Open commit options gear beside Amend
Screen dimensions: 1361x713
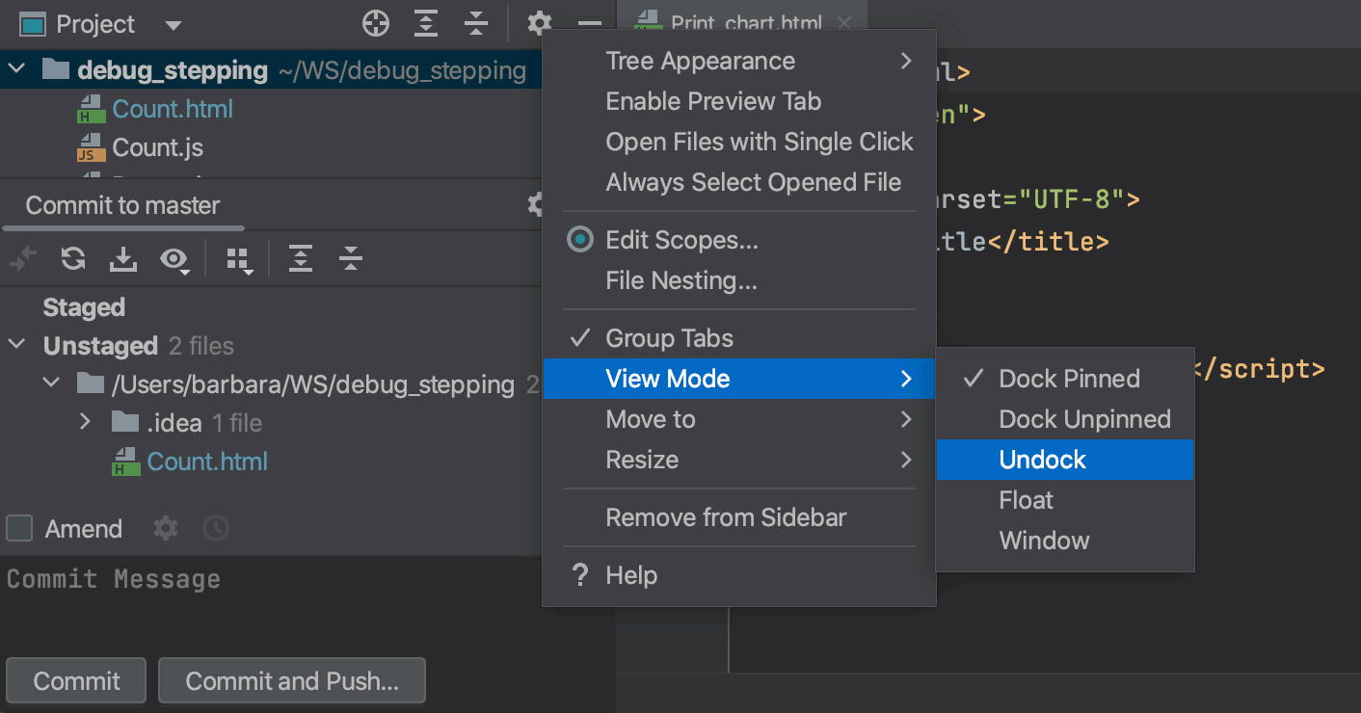point(166,528)
